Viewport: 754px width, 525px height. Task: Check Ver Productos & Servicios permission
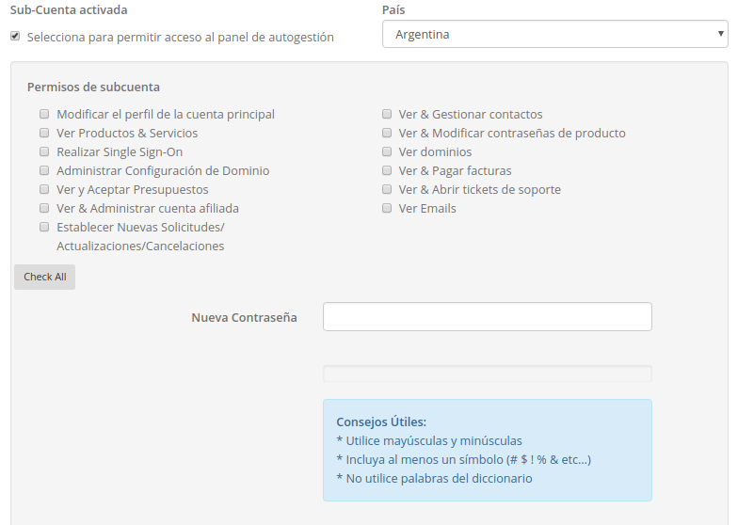(x=44, y=133)
